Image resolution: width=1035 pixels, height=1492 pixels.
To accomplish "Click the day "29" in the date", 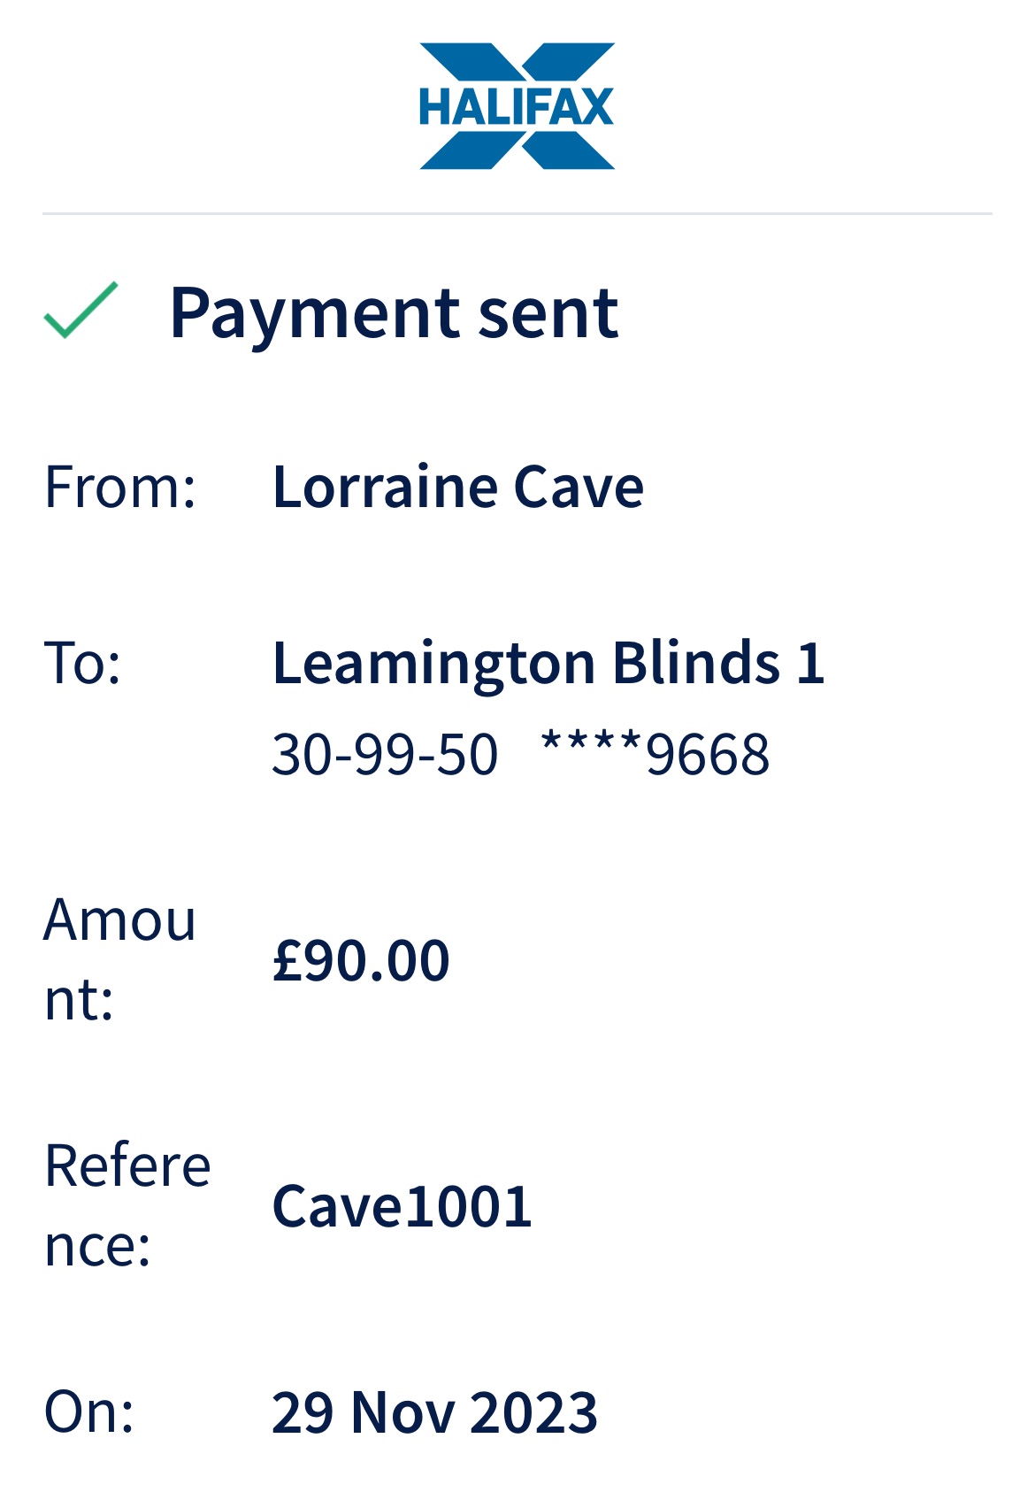I will (302, 1412).
